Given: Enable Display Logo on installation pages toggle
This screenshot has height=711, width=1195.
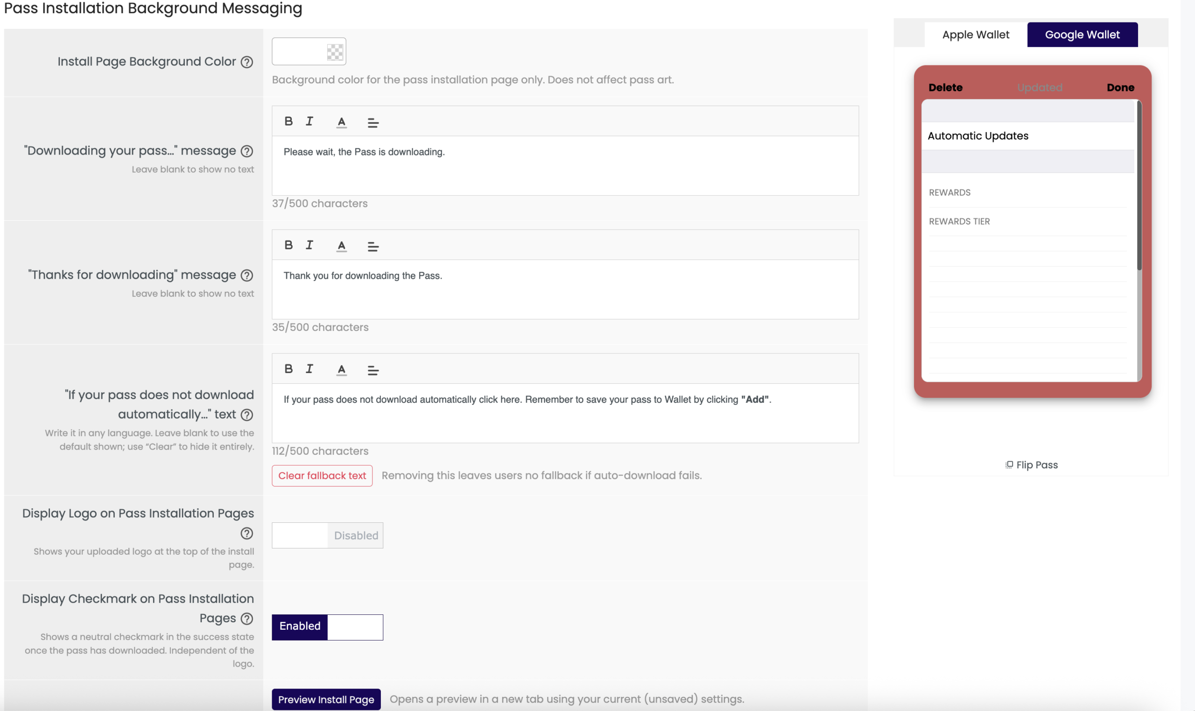Looking at the screenshot, I should pos(327,535).
